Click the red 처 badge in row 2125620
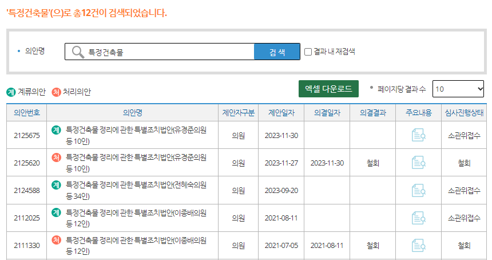 56,157
